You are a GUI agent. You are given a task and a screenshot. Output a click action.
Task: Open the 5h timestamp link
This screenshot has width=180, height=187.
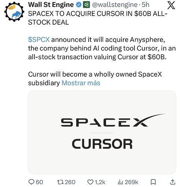coord(146,5)
